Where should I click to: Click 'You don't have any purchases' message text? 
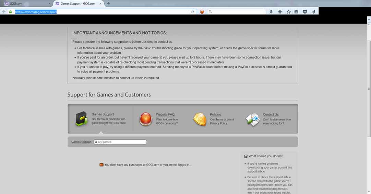click(x=148, y=165)
